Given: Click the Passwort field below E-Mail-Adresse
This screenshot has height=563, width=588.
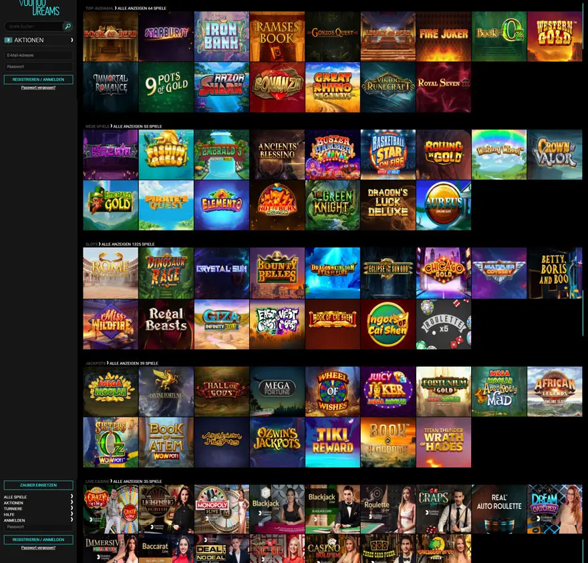Looking at the screenshot, I should 38,66.
